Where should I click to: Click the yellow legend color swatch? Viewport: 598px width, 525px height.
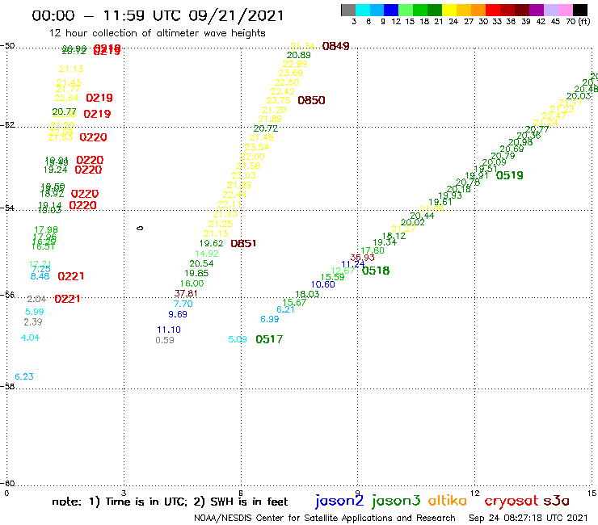(449, 10)
